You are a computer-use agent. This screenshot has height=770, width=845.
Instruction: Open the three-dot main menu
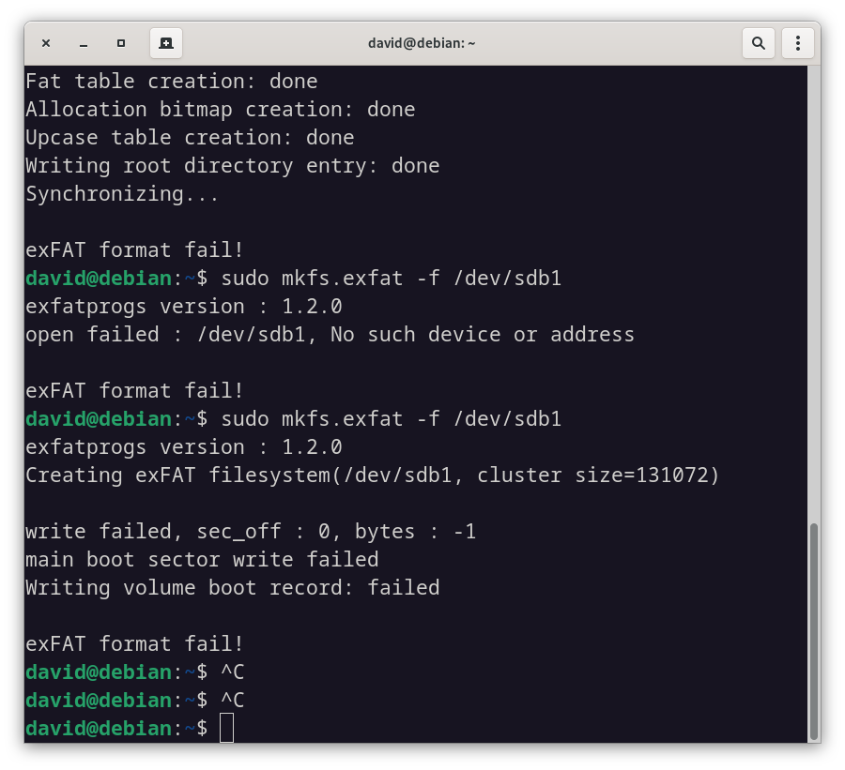[x=797, y=43]
